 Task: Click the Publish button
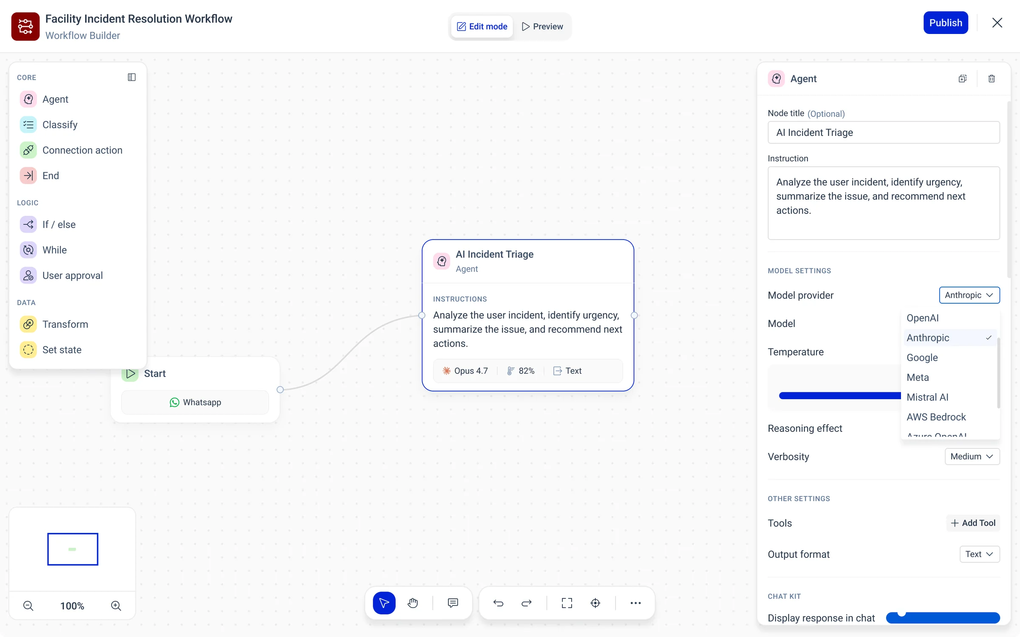946,23
